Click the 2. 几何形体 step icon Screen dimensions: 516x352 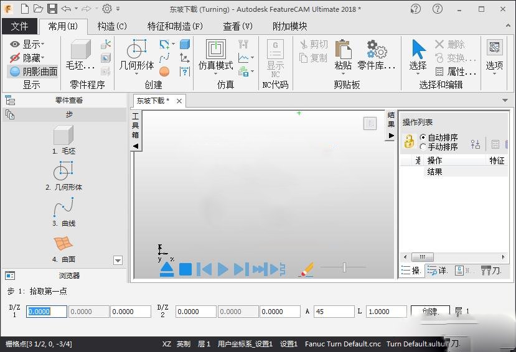[x=63, y=171]
